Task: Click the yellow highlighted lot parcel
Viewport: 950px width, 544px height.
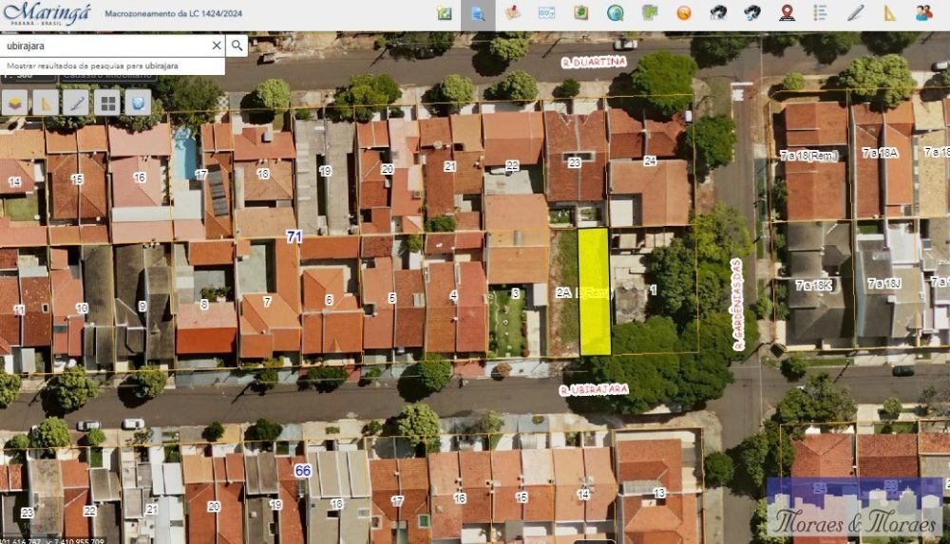Action: click(594, 291)
